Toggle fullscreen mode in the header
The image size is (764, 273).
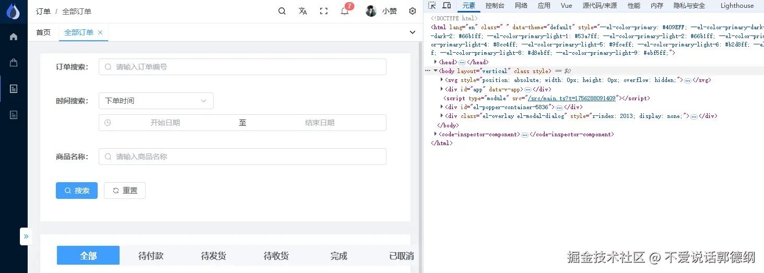tap(324, 11)
